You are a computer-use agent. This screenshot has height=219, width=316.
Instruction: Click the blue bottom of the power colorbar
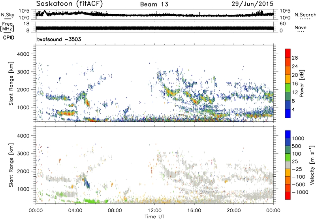point(288,113)
